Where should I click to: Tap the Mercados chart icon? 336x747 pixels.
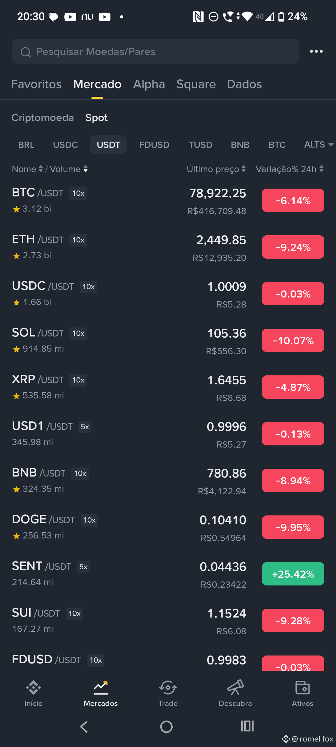101,688
